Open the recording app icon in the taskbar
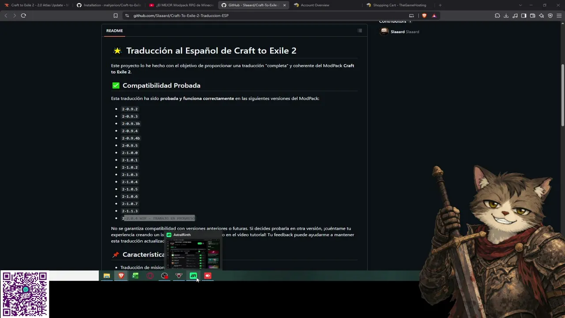 click(165, 276)
